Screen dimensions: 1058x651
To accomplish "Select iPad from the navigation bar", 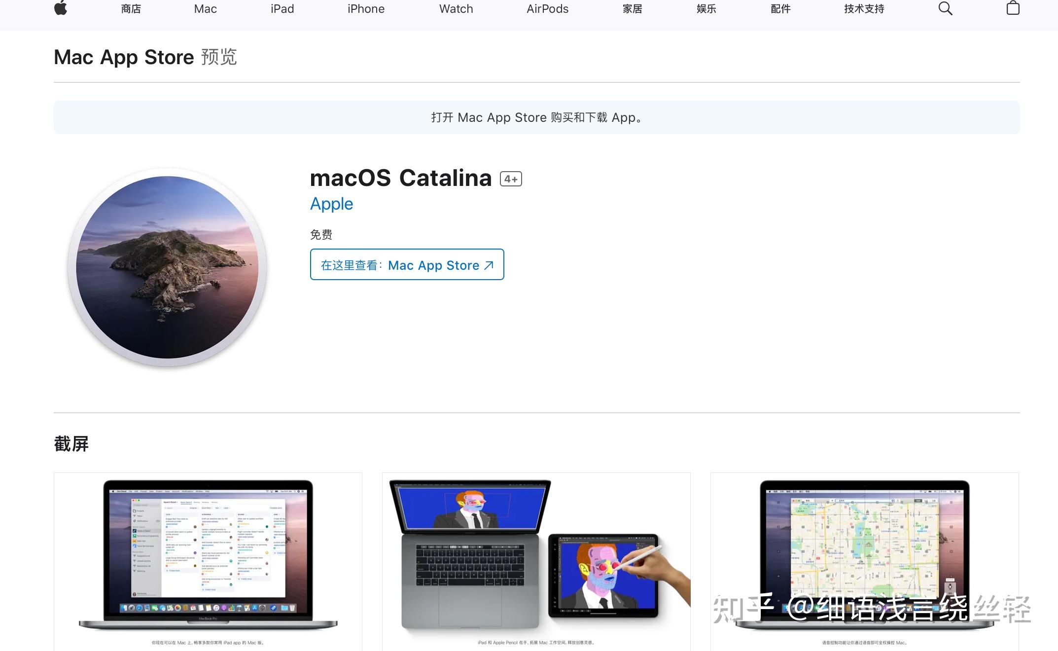I will pyautogui.click(x=282, y=8).
